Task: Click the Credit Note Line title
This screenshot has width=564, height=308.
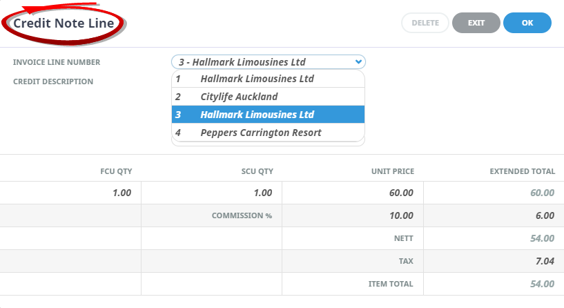Action: click(x=64, y=23)
